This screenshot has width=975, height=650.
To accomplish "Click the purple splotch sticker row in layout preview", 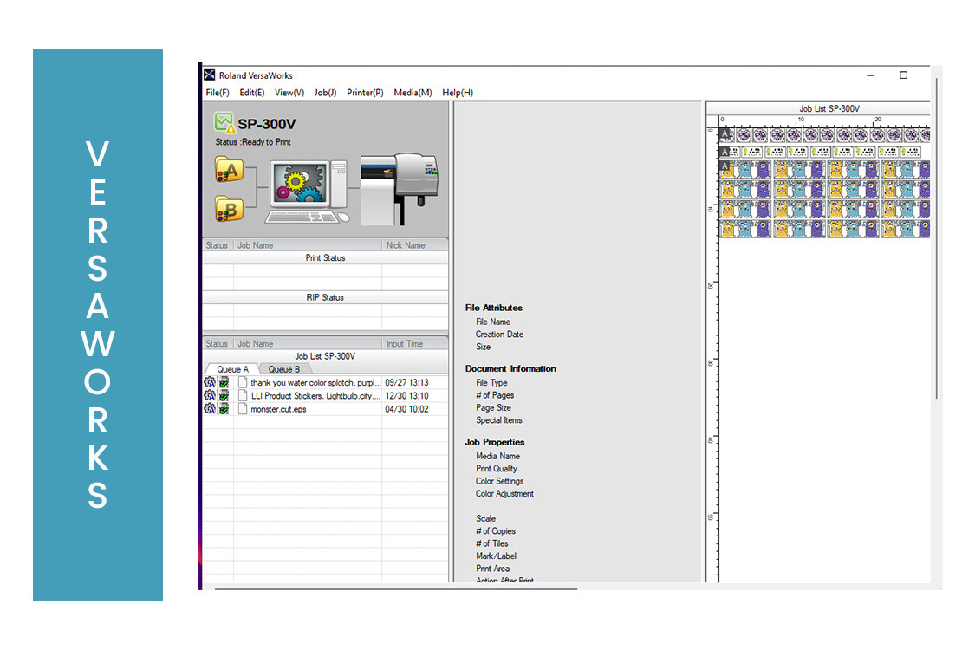I will click(824, 135).
